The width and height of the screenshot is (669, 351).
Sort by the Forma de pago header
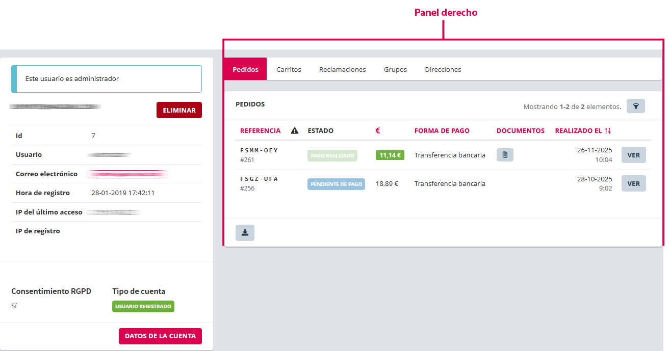[442, 131]
